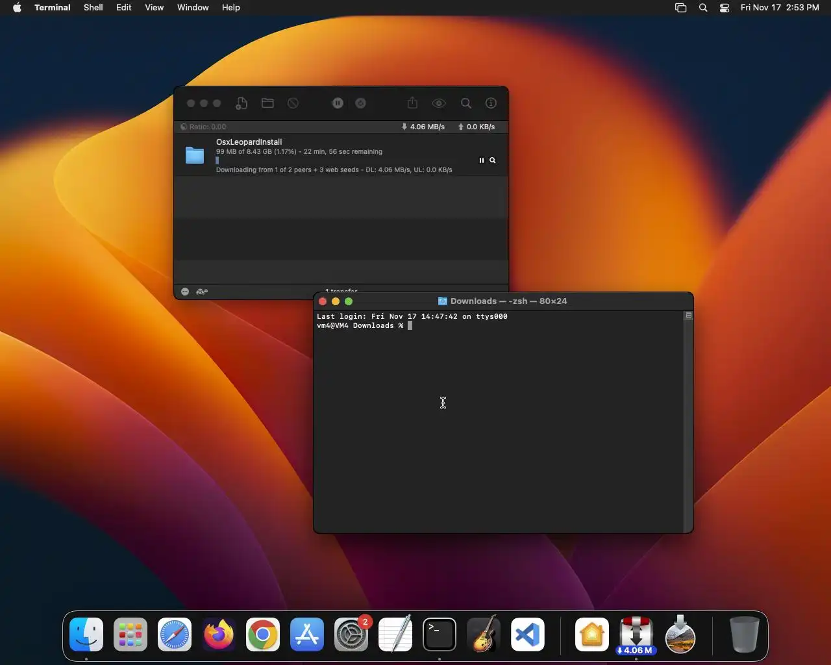The width and height of the screenshot is (831, 665).
Task: Open App Store from the Dock
Action: pos(307,634)
